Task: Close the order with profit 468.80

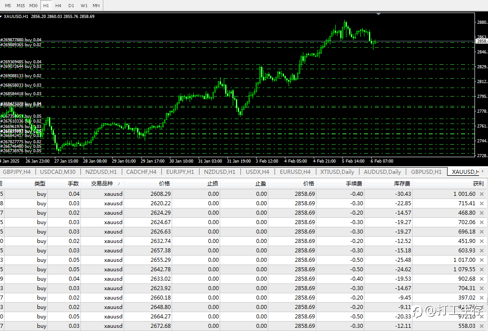Action: pos(481,213)
